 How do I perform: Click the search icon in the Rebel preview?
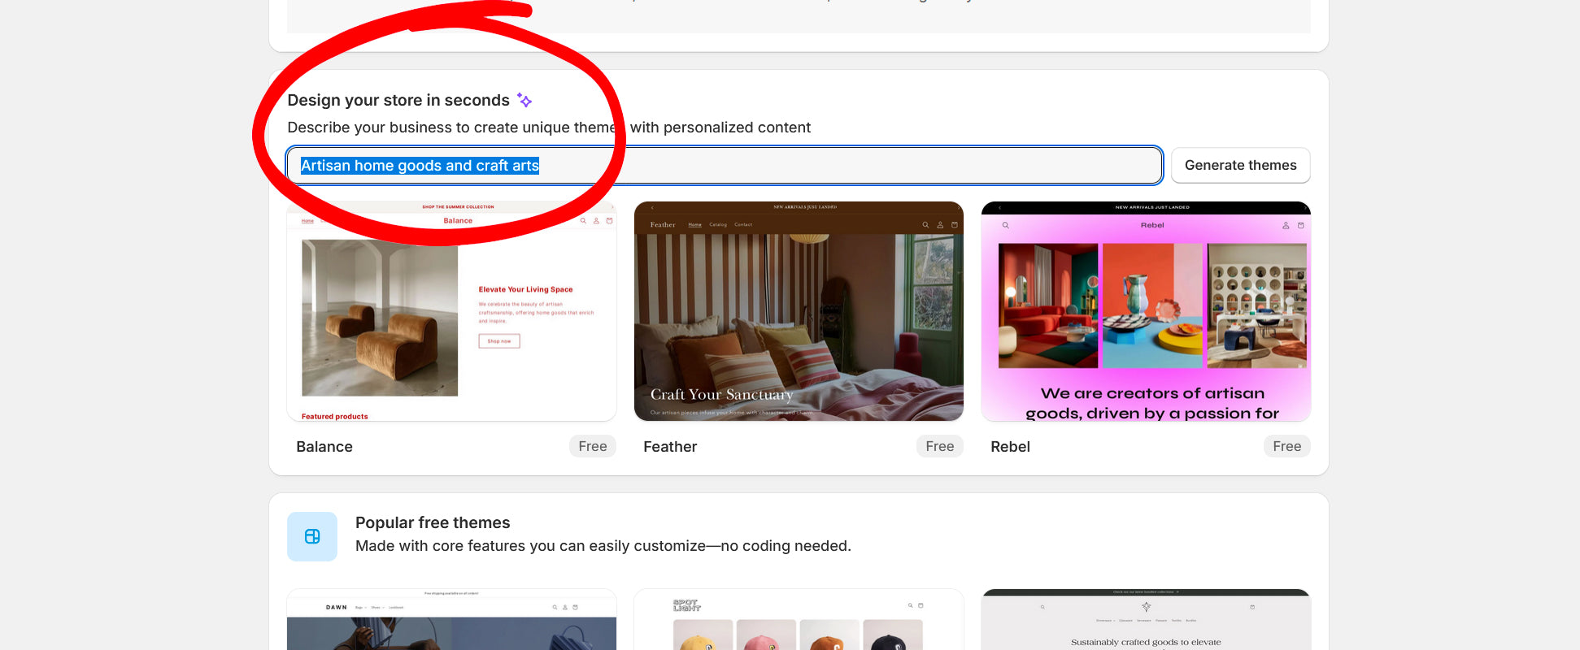[x=1006, y=225]
